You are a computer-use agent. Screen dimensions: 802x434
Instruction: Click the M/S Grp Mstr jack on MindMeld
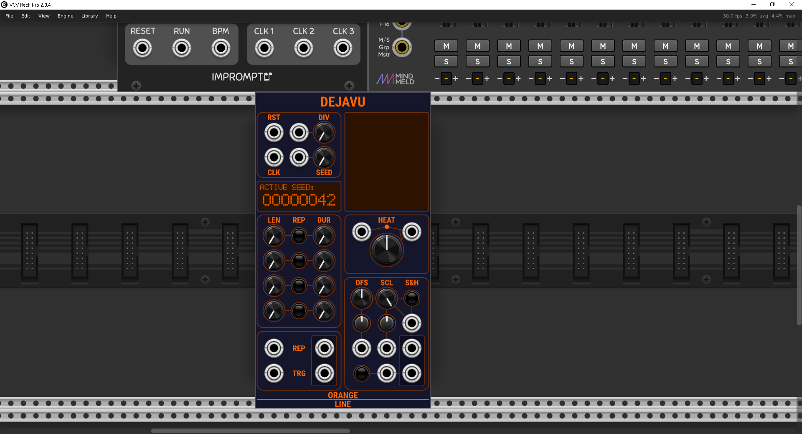tap(402, 47)
